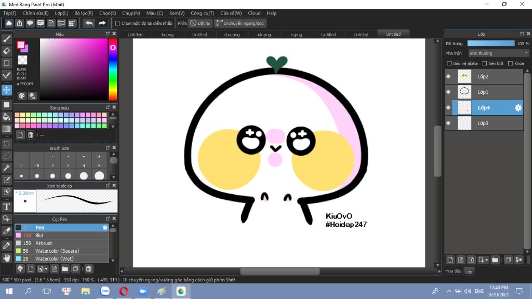Open Lớp4 layer settings gear

click(518, 108)
